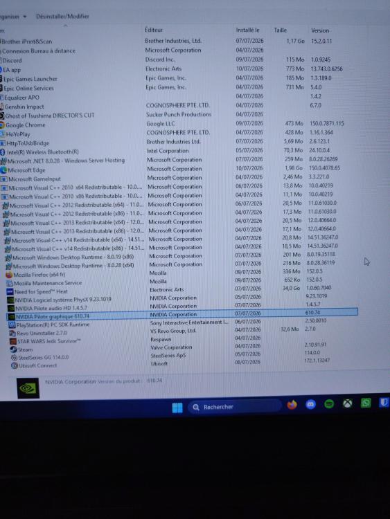The width and height of the screenshot is (390, 519).
Task: Click the NVIDIA Pilote audio HD icon
Action: coord(11,308)
